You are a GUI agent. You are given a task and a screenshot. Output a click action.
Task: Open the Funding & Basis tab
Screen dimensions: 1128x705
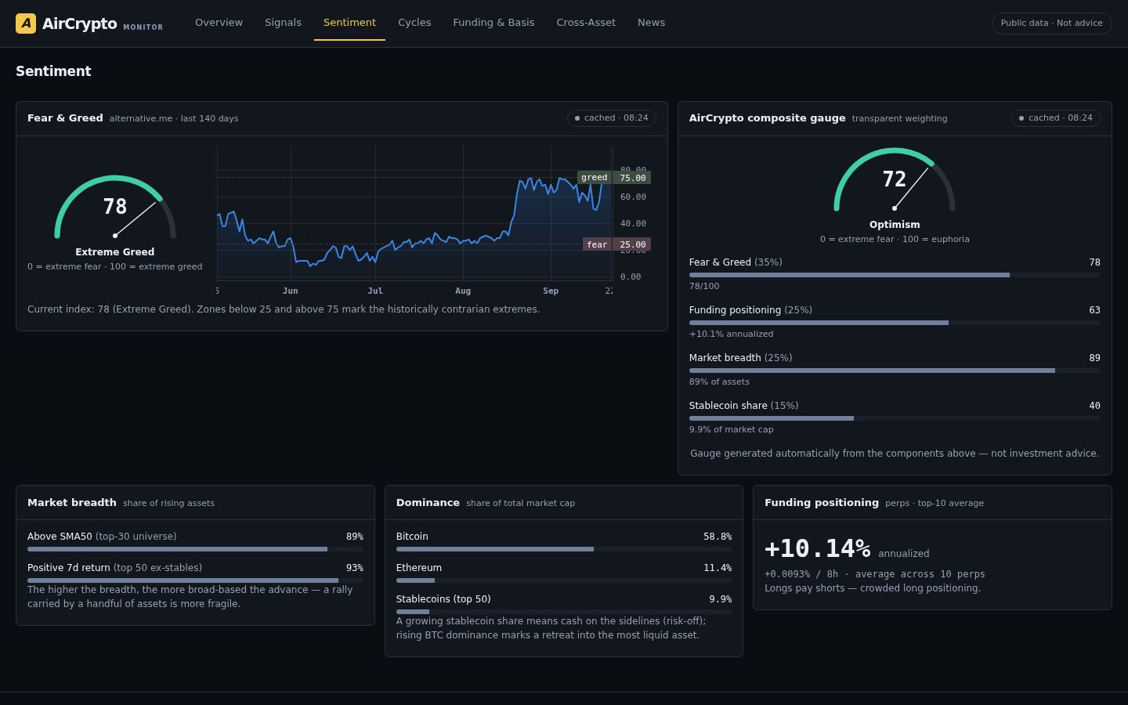493,23
